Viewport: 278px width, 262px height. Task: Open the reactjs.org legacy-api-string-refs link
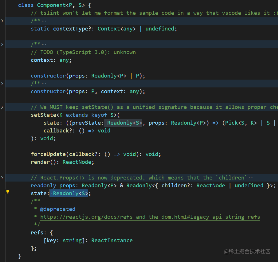(150, 217)
